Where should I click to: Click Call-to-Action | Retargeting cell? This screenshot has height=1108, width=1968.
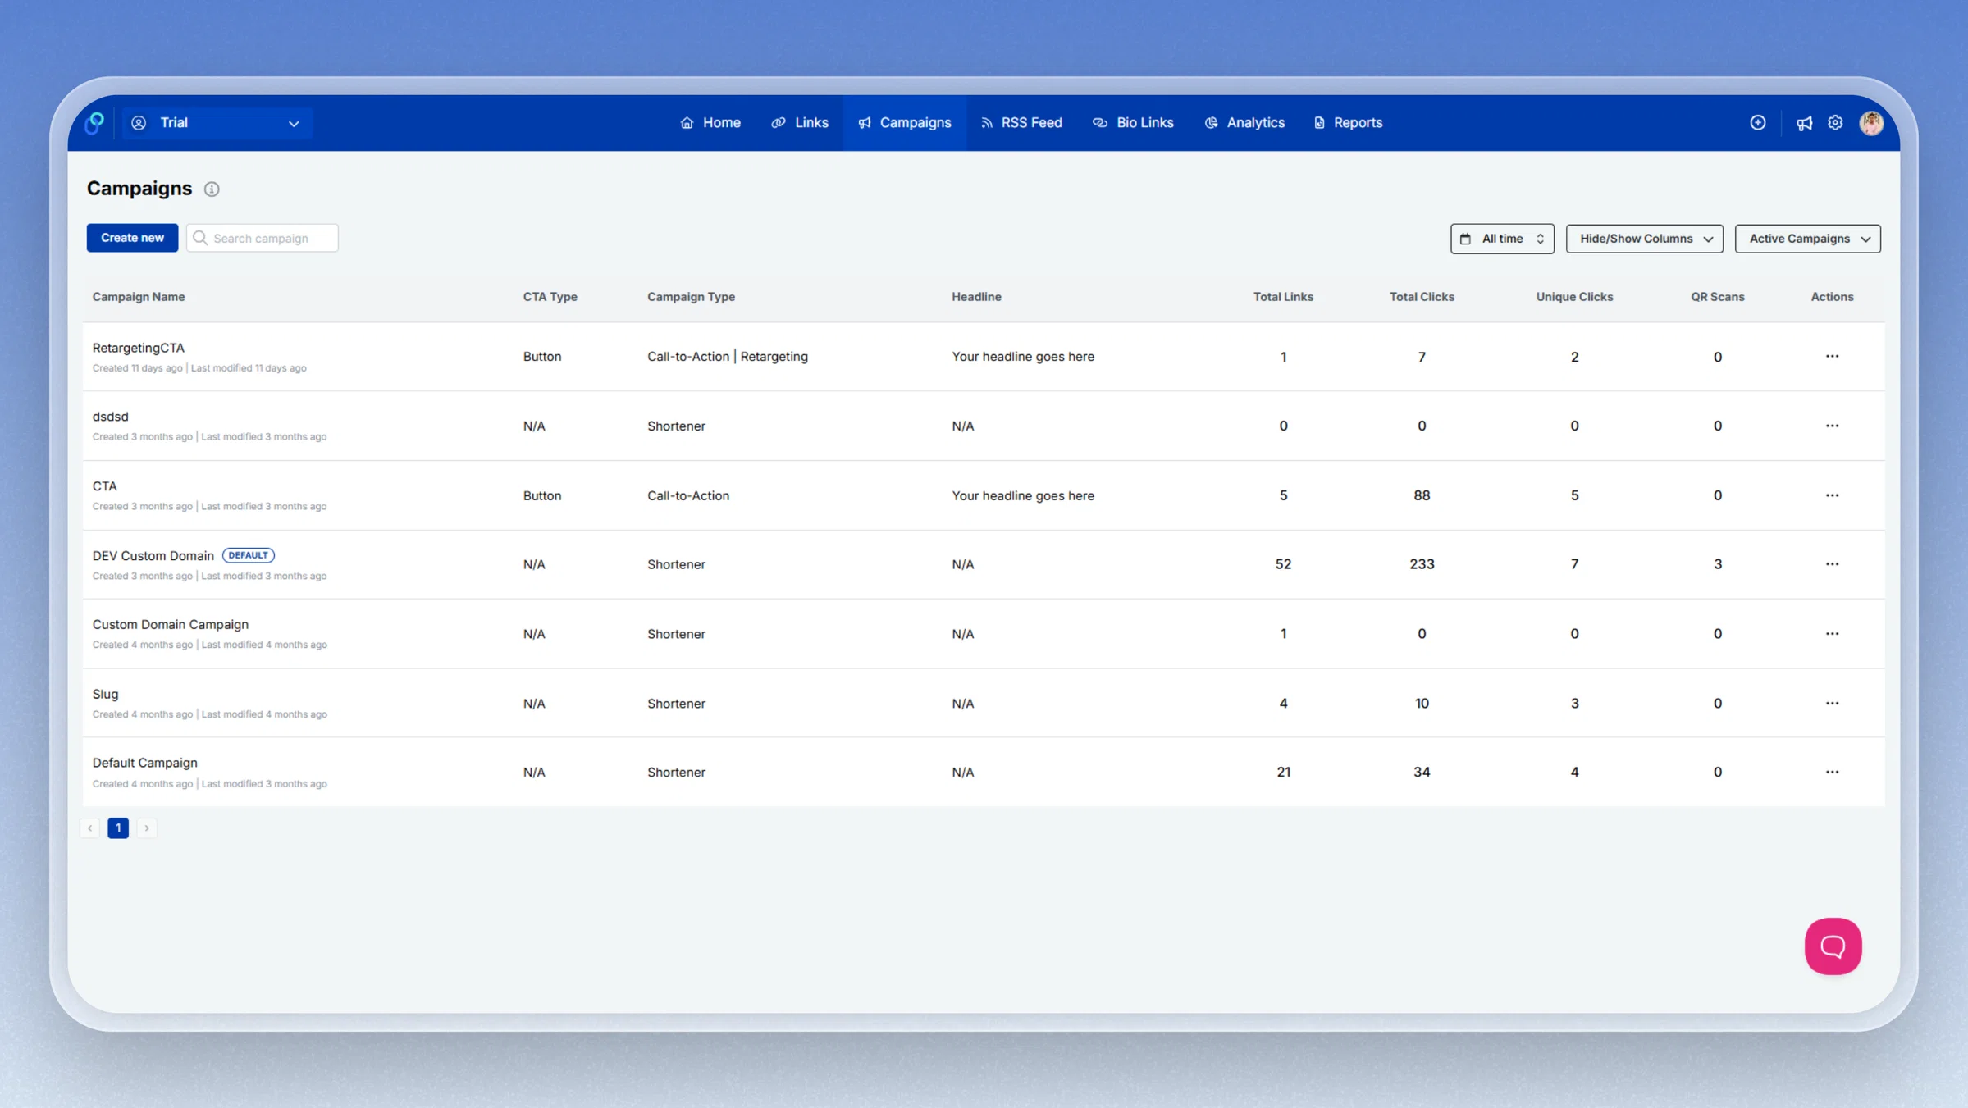click(728, 357)
